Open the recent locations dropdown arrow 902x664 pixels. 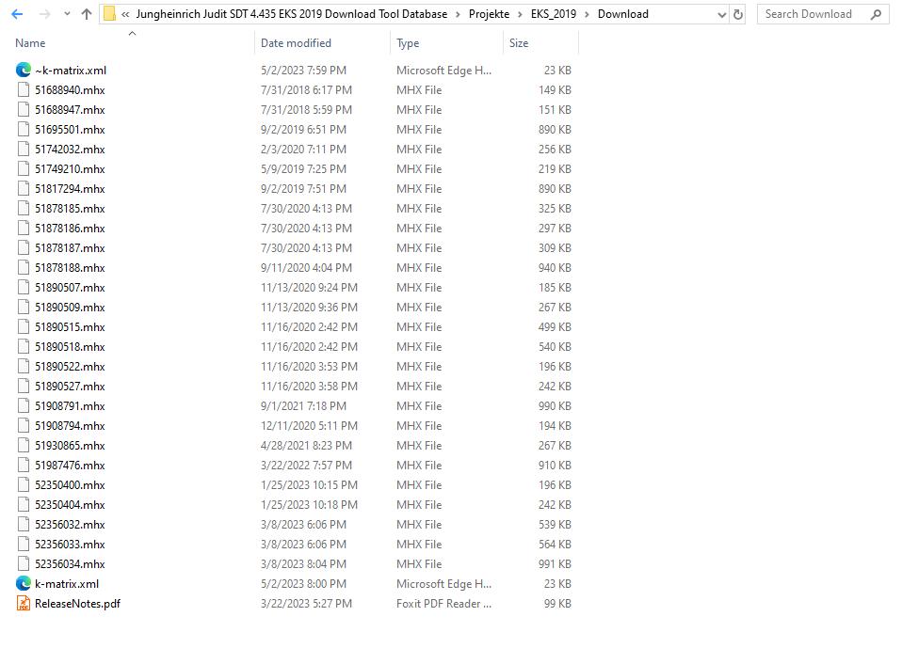tap(67, 14)
